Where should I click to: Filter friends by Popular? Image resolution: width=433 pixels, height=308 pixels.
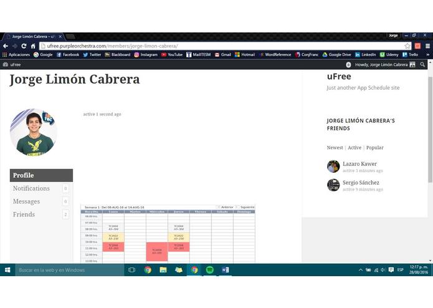[x=374, y=148]
